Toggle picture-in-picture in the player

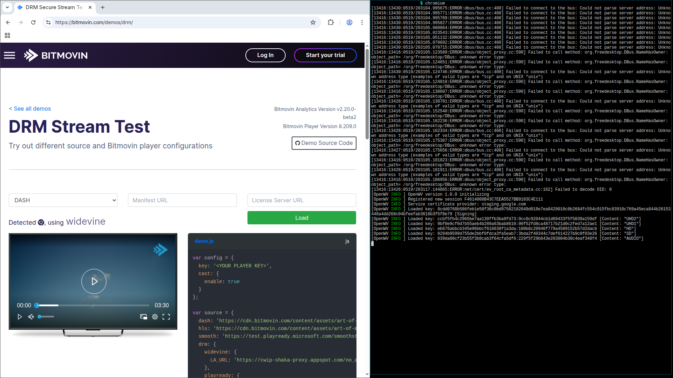(144, 317)
